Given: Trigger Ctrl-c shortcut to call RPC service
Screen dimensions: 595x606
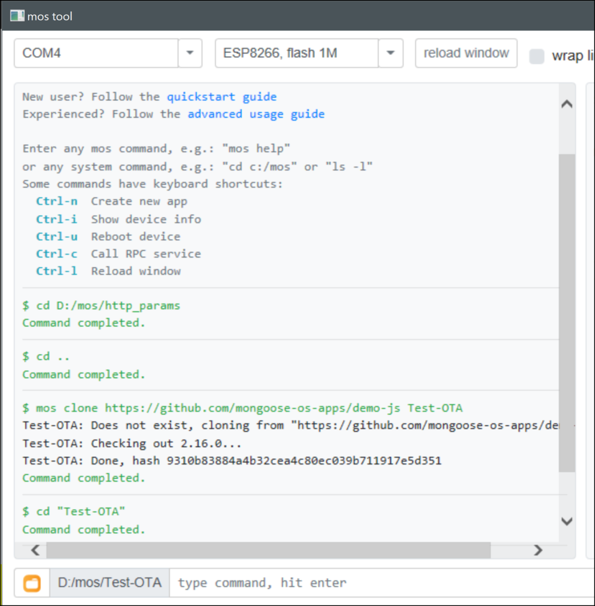Looking at the screenshot, I should pyautogui.click(x=56, y=253).
